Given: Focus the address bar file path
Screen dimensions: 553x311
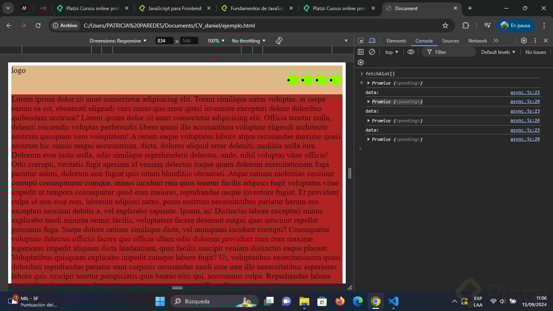Looking at the screenshot, I should pyautogui.click(x=169, y=26).
